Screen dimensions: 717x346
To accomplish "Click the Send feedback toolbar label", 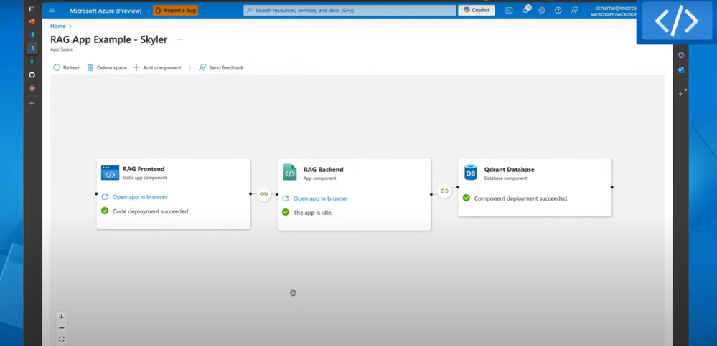I will point(226,67).
